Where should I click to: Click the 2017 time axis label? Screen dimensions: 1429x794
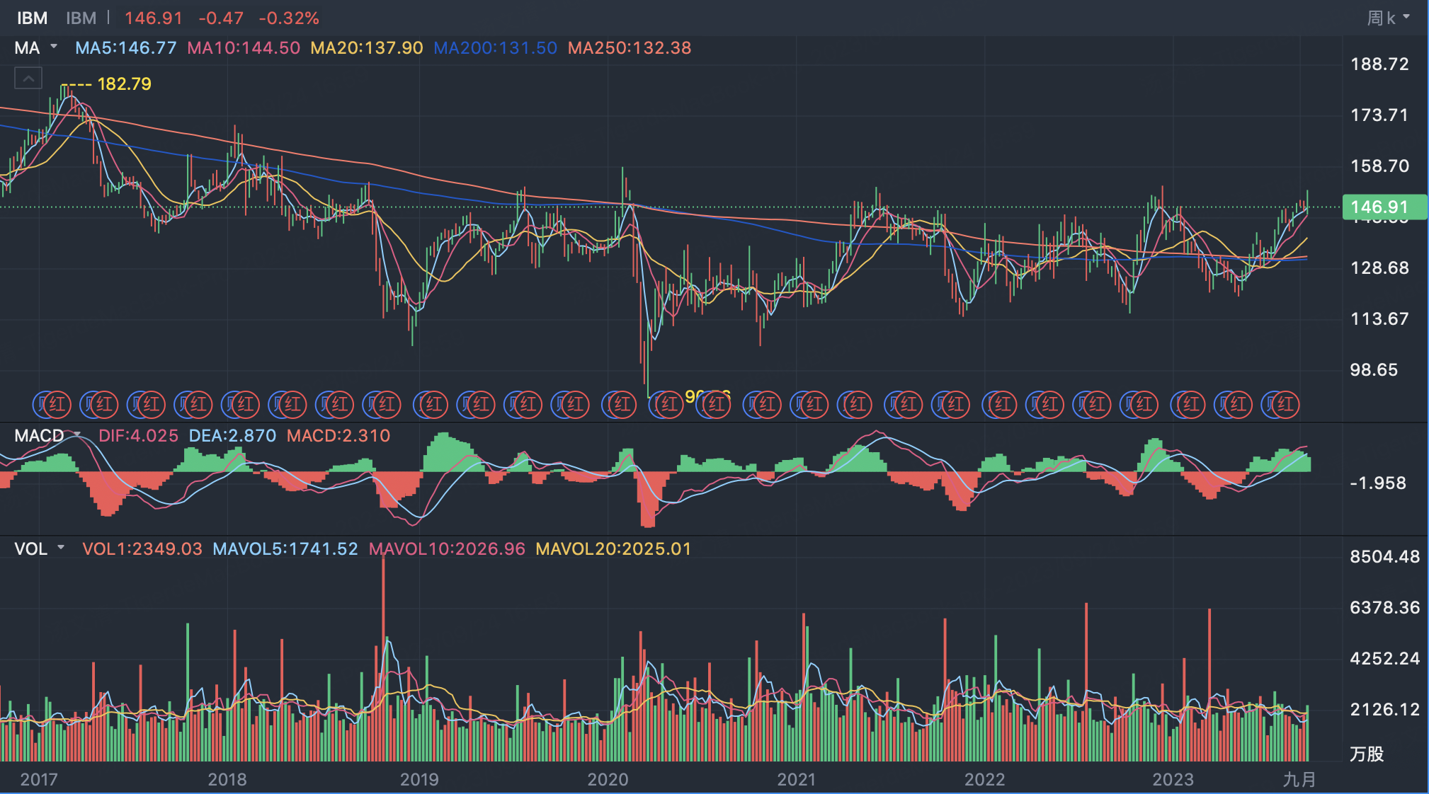pos(39,780)
